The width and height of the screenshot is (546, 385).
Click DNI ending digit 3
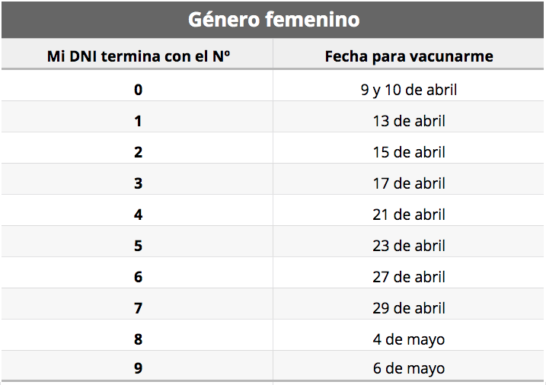click(139, 183)
